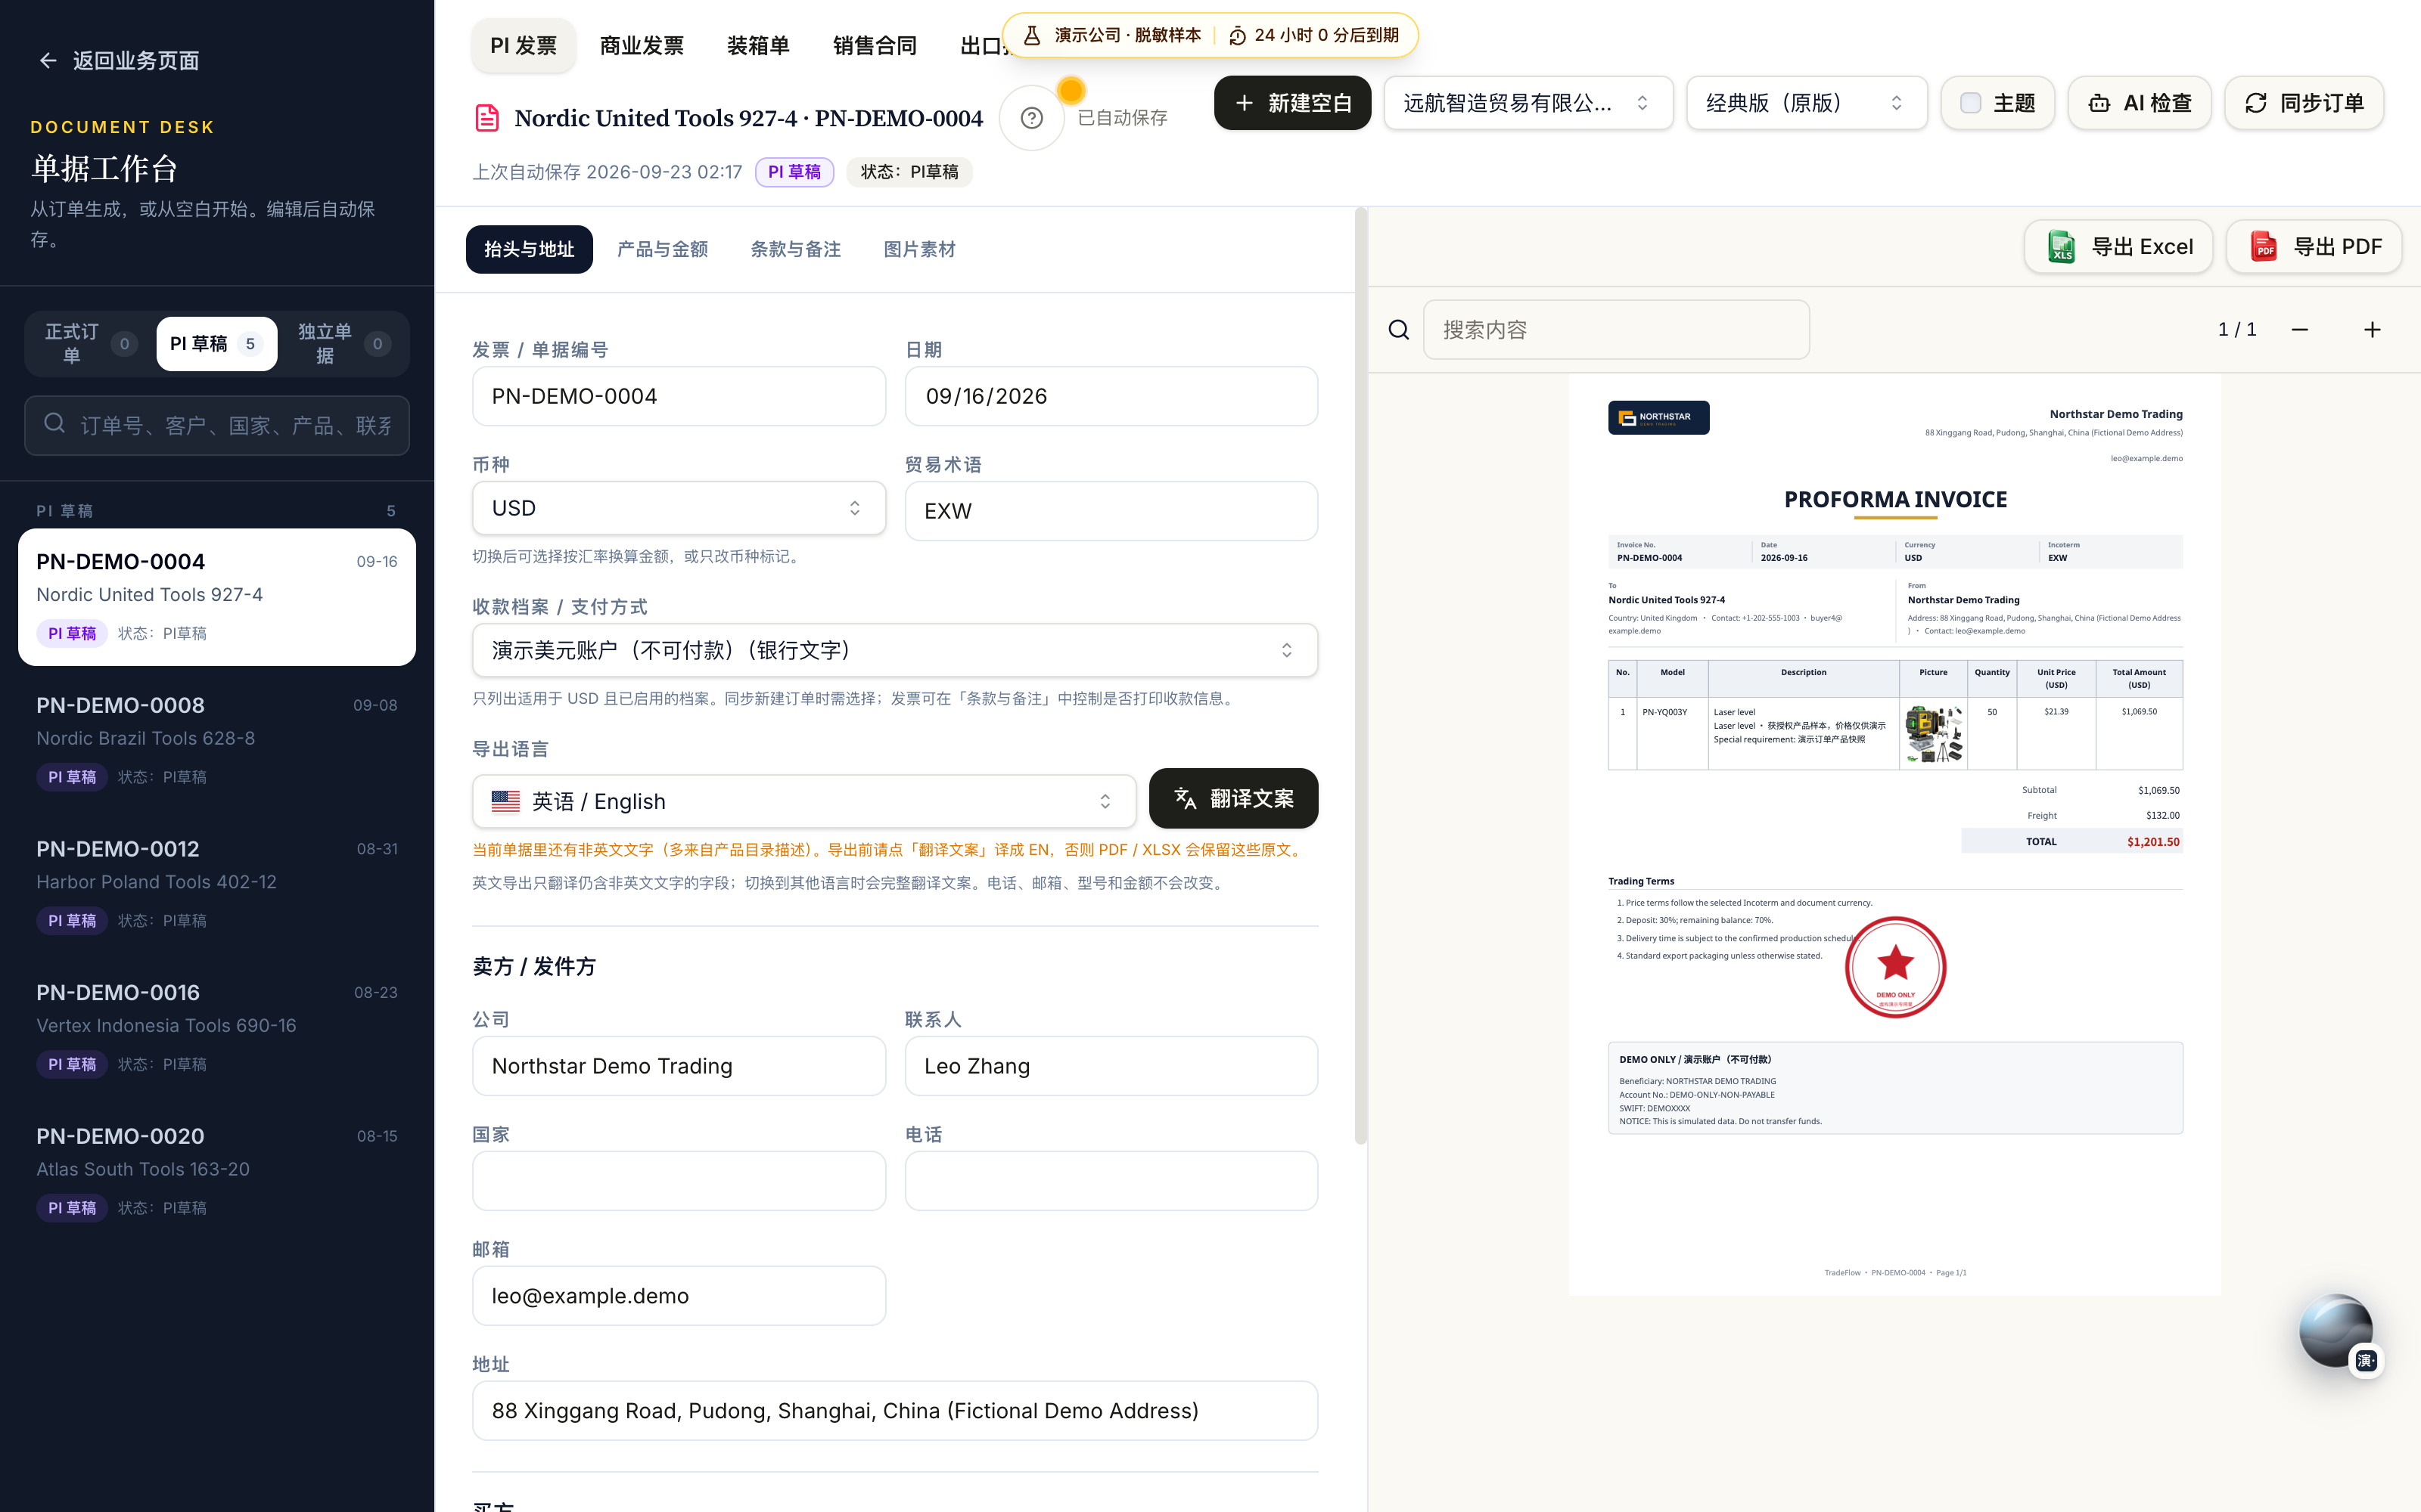Open the 图片素材 section tab
2421x1512 pixels.
click(919, 249)
